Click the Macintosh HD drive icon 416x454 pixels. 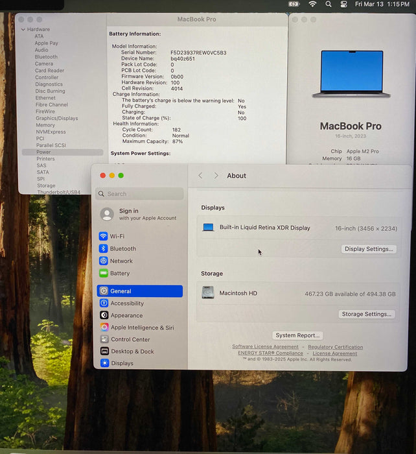pos(208,293)
